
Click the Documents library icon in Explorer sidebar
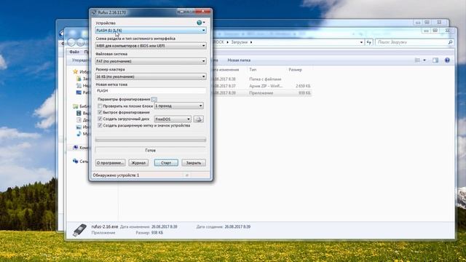point(79,120)
